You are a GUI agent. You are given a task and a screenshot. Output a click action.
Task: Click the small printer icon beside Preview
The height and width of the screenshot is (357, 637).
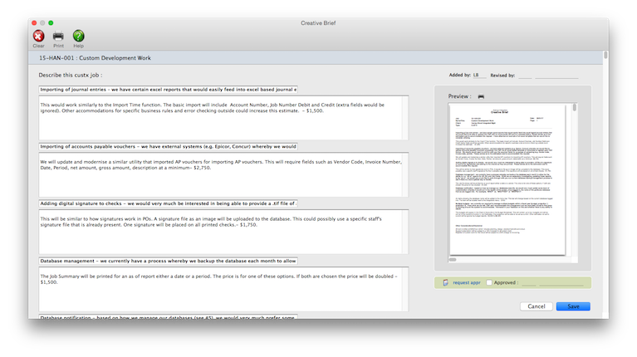click(x=481, y=96)
